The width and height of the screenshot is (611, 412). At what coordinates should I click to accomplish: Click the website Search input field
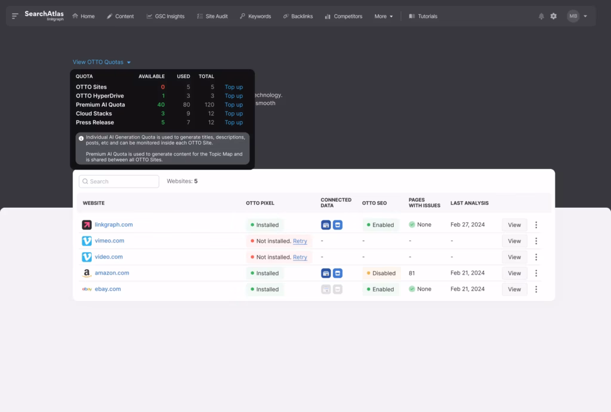(x=119, y=182)
